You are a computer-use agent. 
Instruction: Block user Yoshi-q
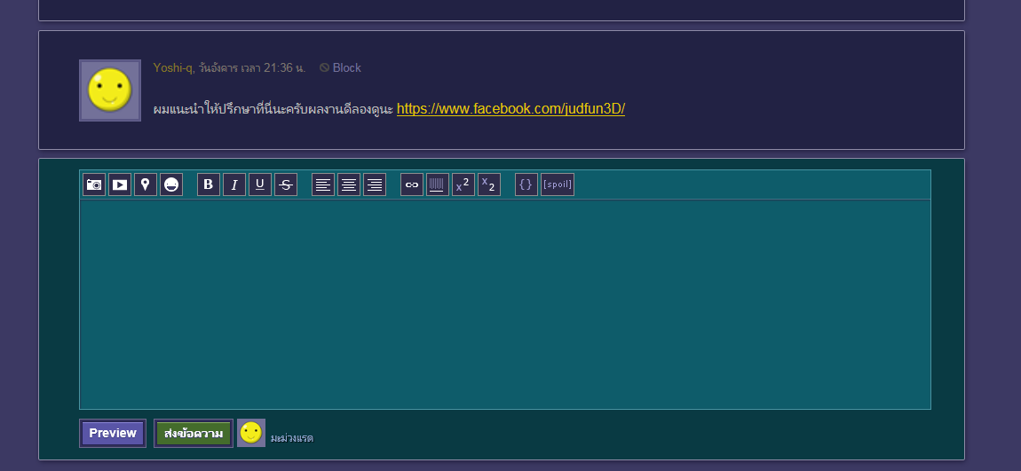pos(340,67)
